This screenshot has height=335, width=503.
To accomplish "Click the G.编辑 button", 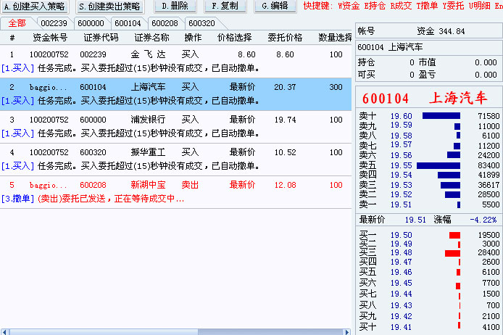I will click(x=275, y=7).
